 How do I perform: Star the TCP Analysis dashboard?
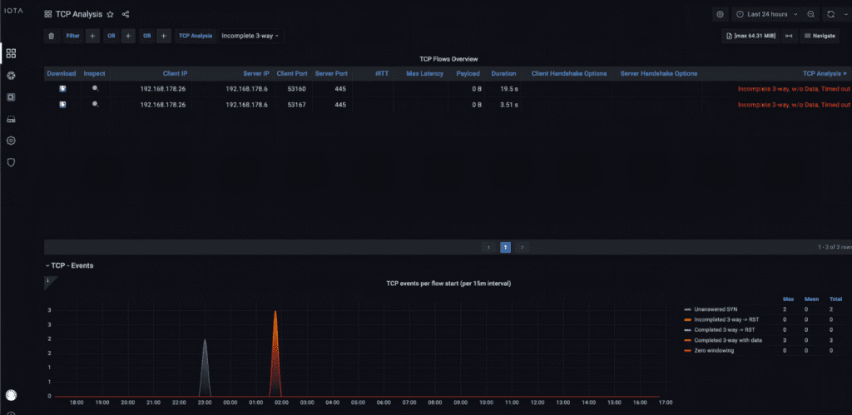pyautogui.click(x=110, y=14)
